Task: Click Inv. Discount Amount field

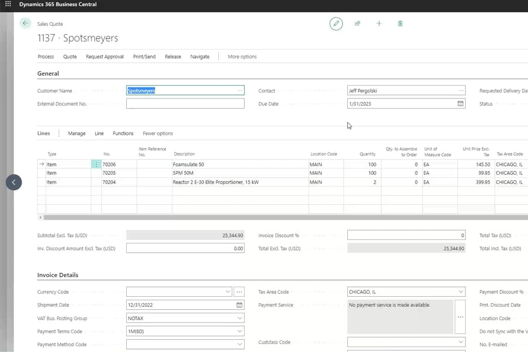Action: [185, 248]
